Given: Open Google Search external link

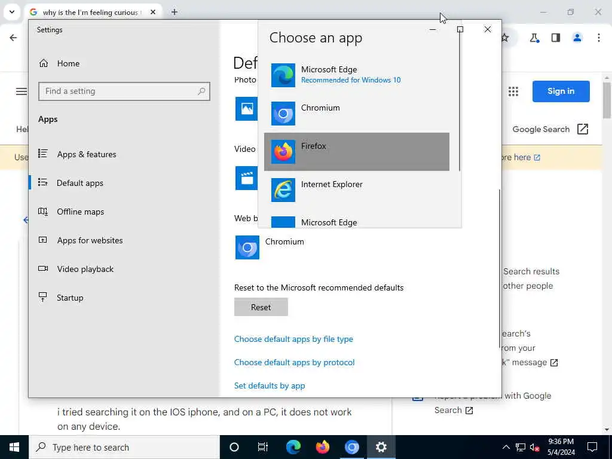Looking at the screenshot, I should (550, 129).
